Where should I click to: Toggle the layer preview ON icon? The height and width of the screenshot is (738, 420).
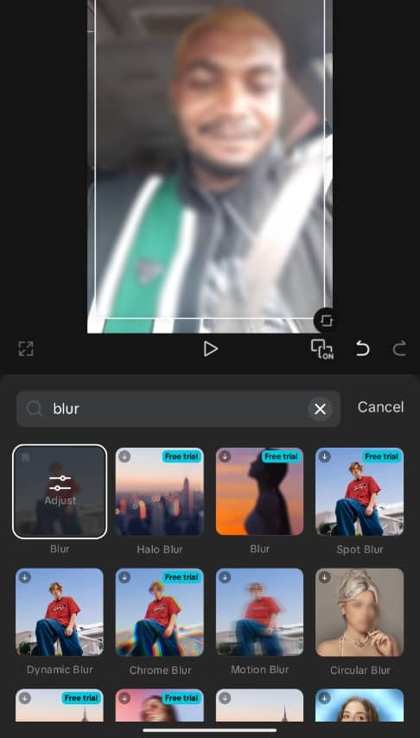(x=322, y=349)
